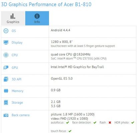The height and width of the screenshot is (133, 137).
Task: Click the Display monitor icon
Action: [x=6, y=43]
